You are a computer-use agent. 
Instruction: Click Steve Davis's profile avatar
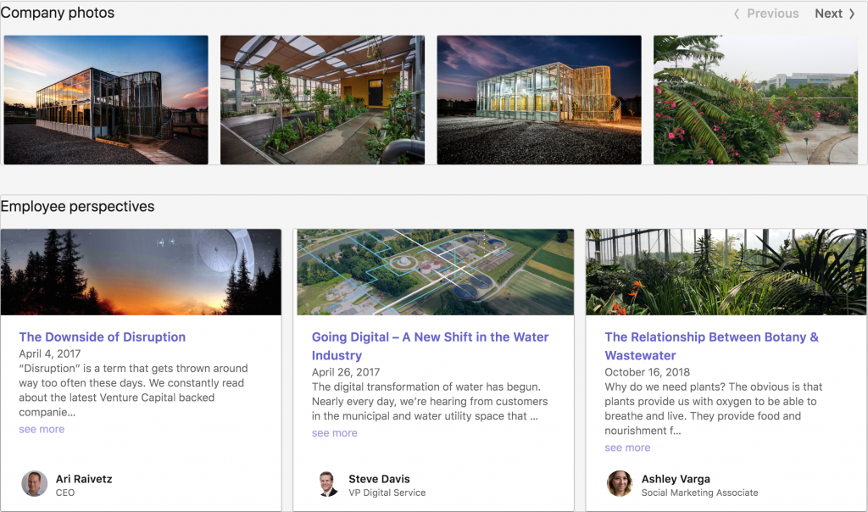click(x=327, y=484)
